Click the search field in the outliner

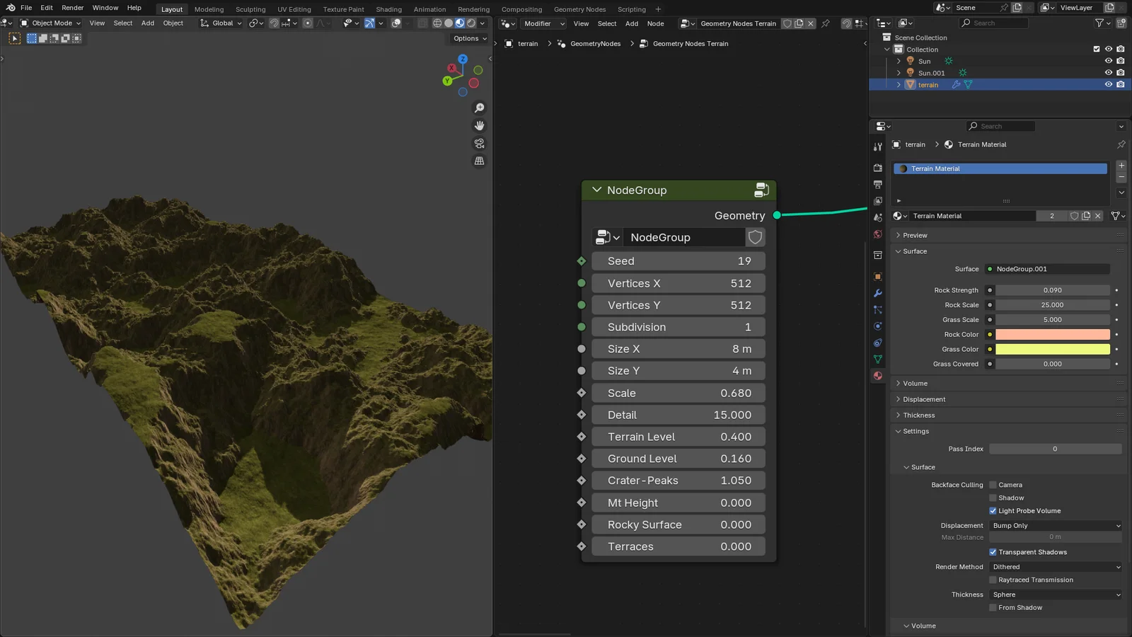[993, 23]
